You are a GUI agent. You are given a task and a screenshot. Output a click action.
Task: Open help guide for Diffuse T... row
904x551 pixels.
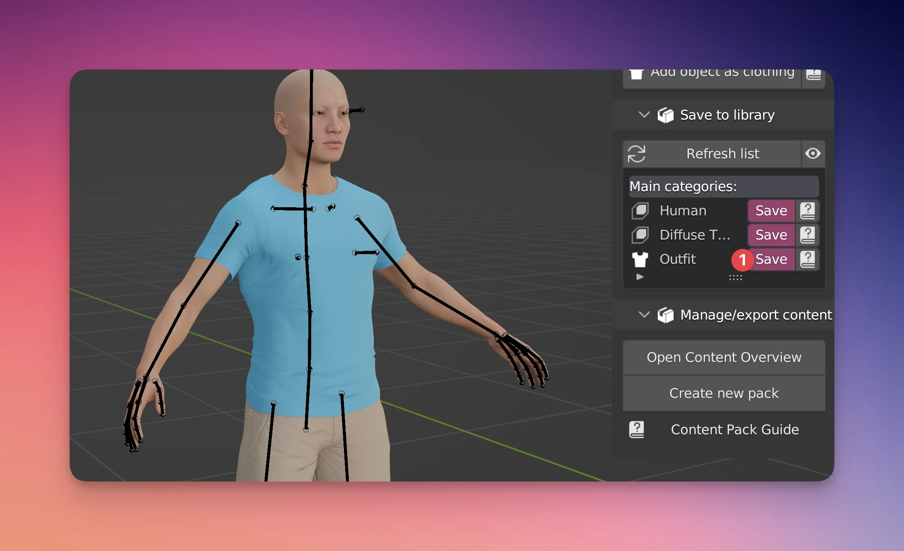(808, 235)
